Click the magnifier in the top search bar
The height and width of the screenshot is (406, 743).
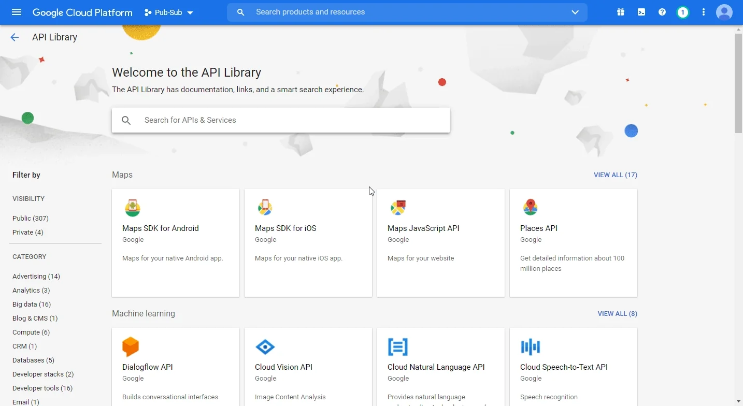pos(240,12)
